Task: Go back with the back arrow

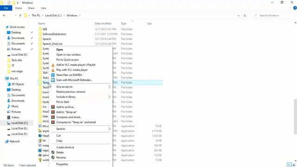Action: tap(4, 15)
